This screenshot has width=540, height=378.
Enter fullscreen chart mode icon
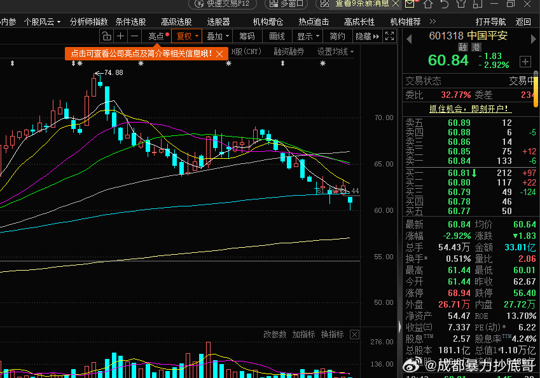tap(389, 36)
